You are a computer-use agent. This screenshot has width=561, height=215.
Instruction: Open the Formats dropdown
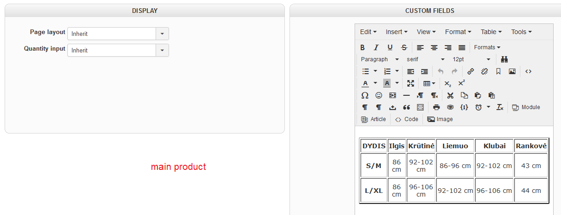(487, 47)
